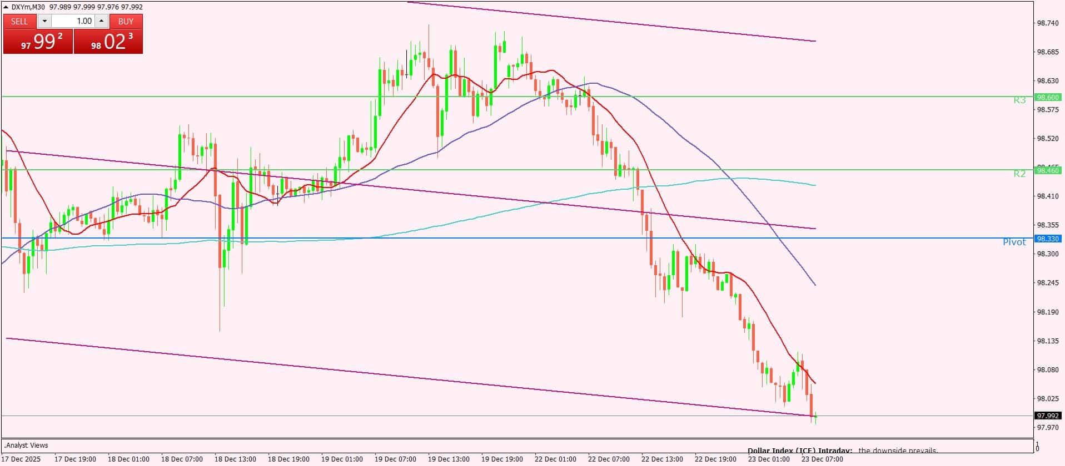Click the Dollar Index Intraday commentary text
The image size is (1065, 466).
(842, 450)
